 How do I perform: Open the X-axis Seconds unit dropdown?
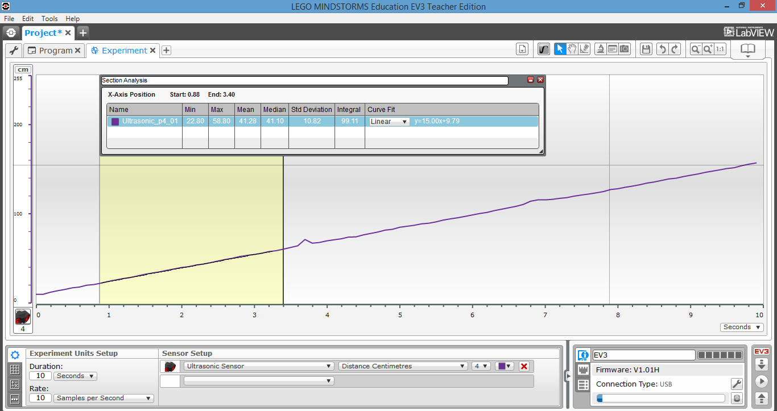742,327
